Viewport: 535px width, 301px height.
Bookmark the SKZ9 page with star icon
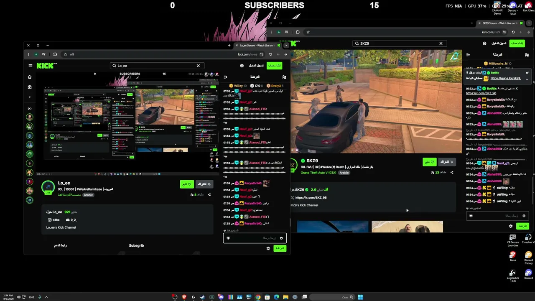pos(308,32)
